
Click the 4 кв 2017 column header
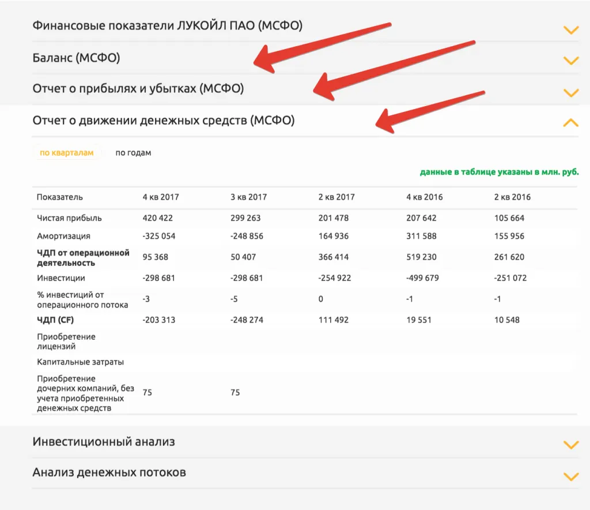point(161,197)
